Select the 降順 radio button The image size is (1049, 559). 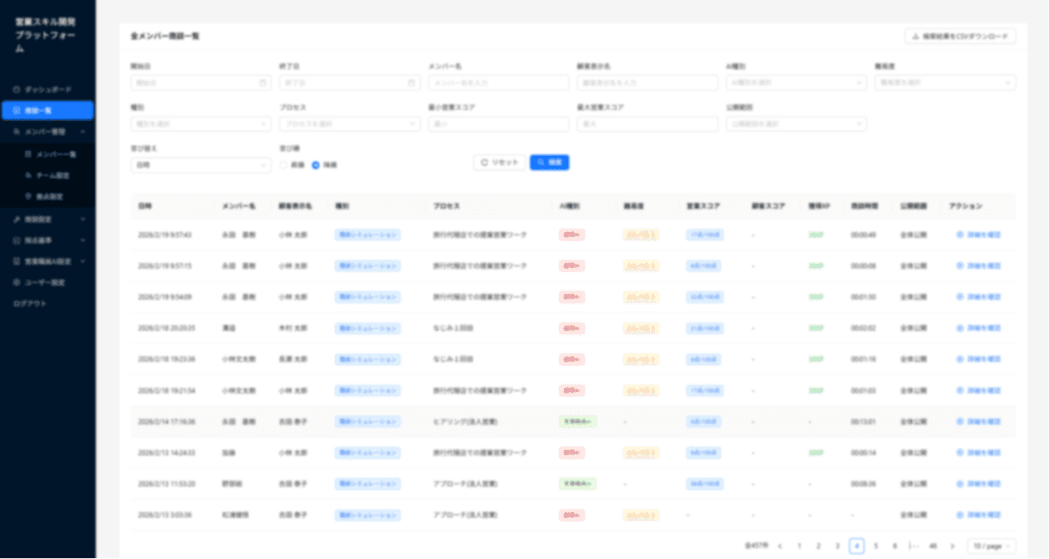(316, 166)
